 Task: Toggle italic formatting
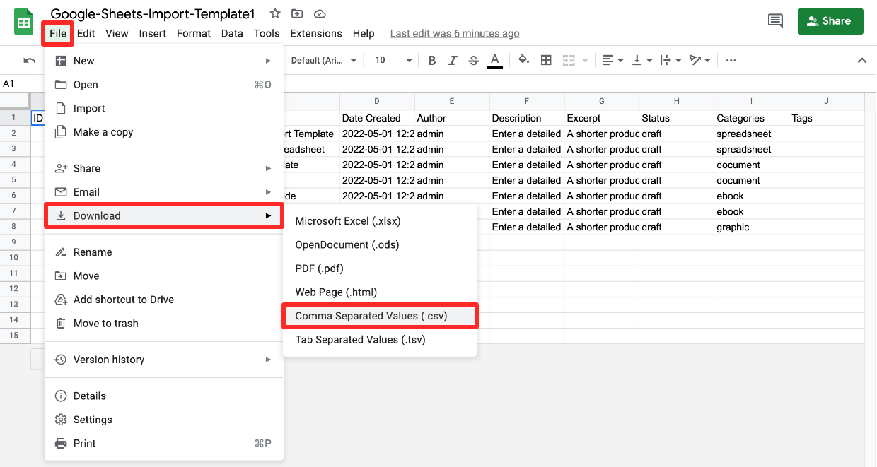(453, 60)
